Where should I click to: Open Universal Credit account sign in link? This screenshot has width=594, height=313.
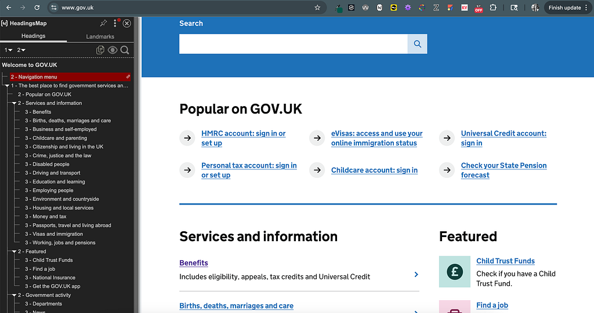pyautogui.click(x=504, y=138)
